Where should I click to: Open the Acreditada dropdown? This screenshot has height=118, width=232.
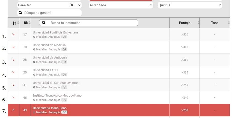click(x=121, y=5)
